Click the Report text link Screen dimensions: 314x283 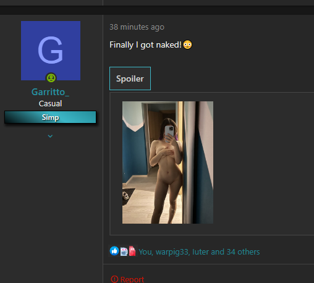[x=132, y=279]
